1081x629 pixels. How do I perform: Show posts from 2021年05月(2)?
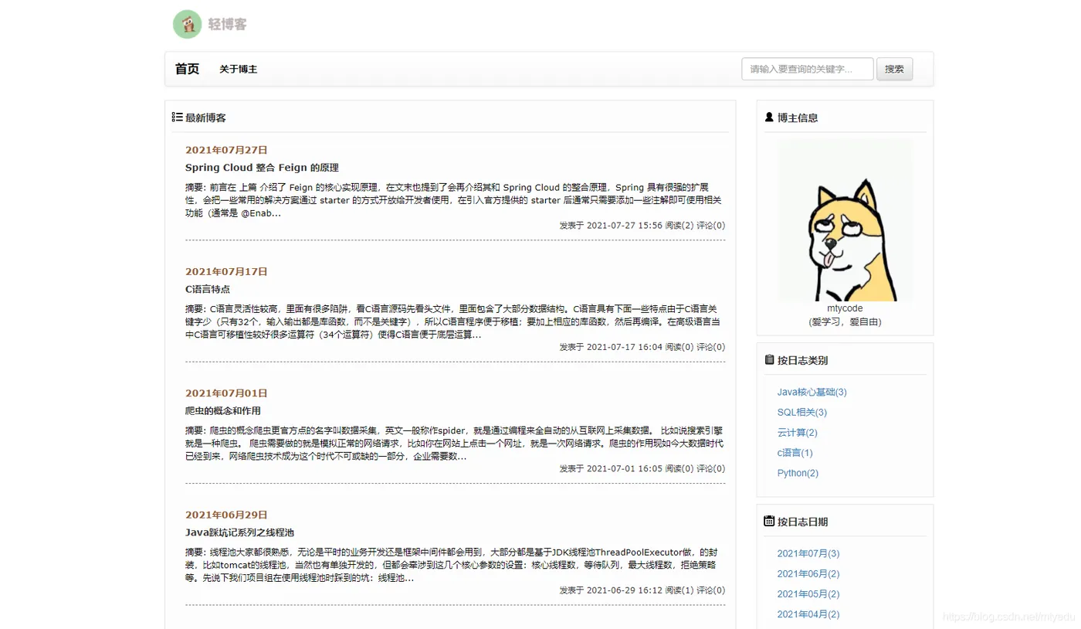(x=808, y=594)
